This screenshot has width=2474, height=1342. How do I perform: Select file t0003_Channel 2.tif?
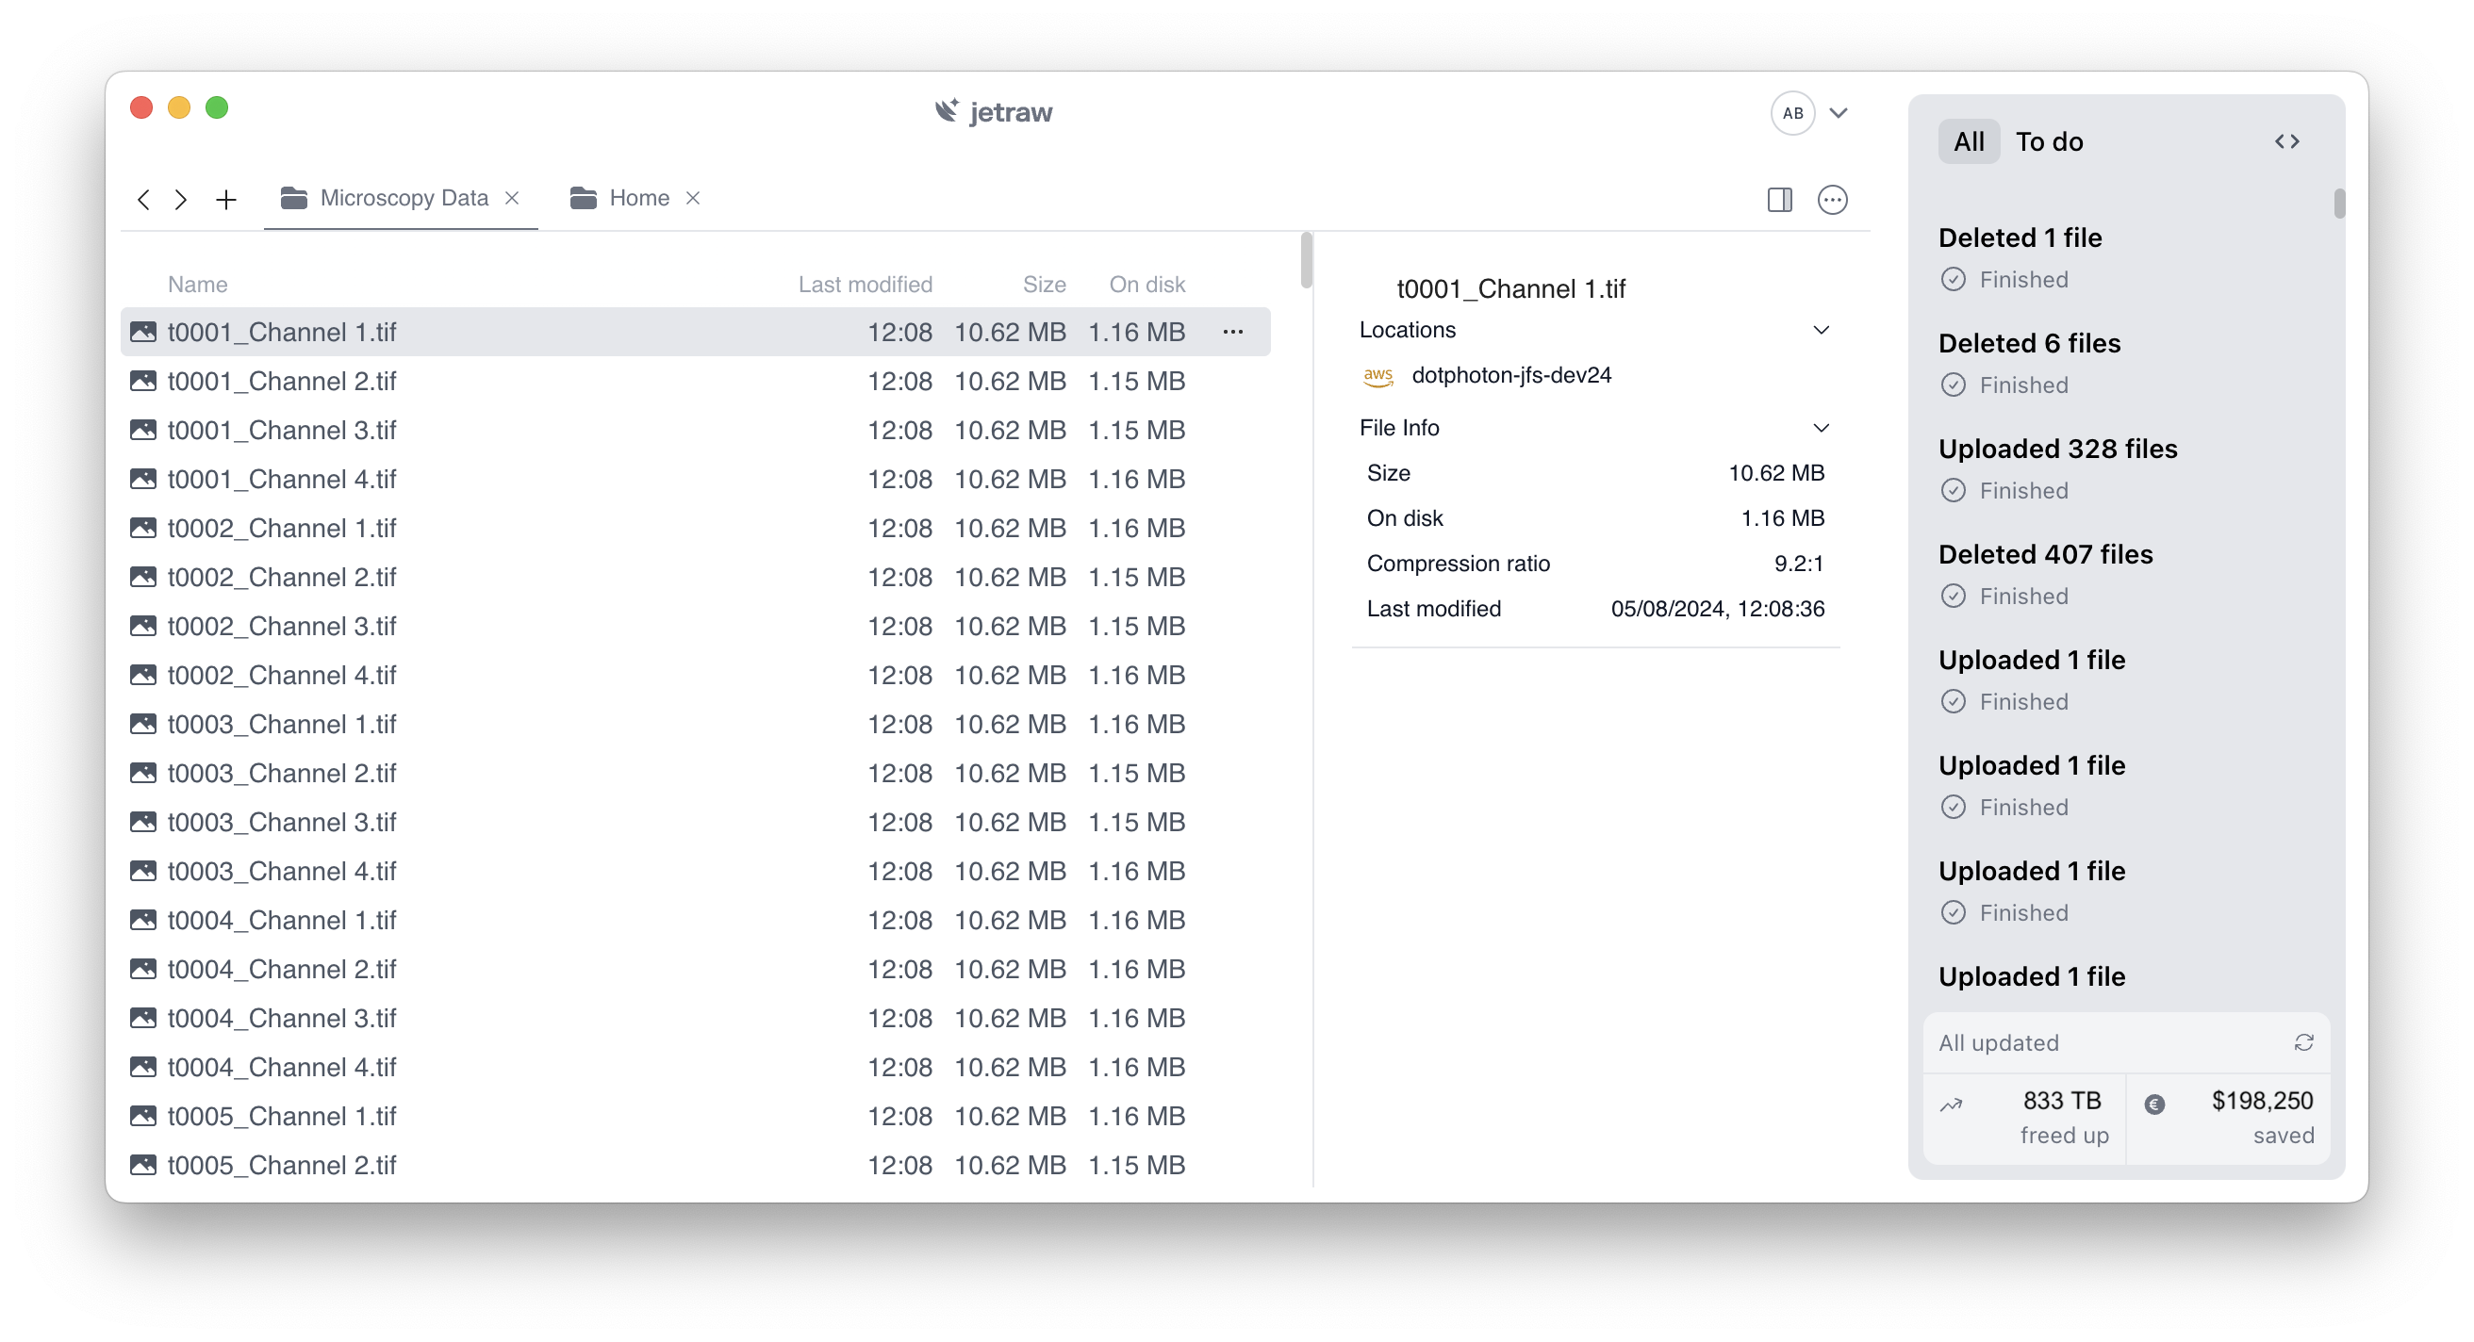281,774
